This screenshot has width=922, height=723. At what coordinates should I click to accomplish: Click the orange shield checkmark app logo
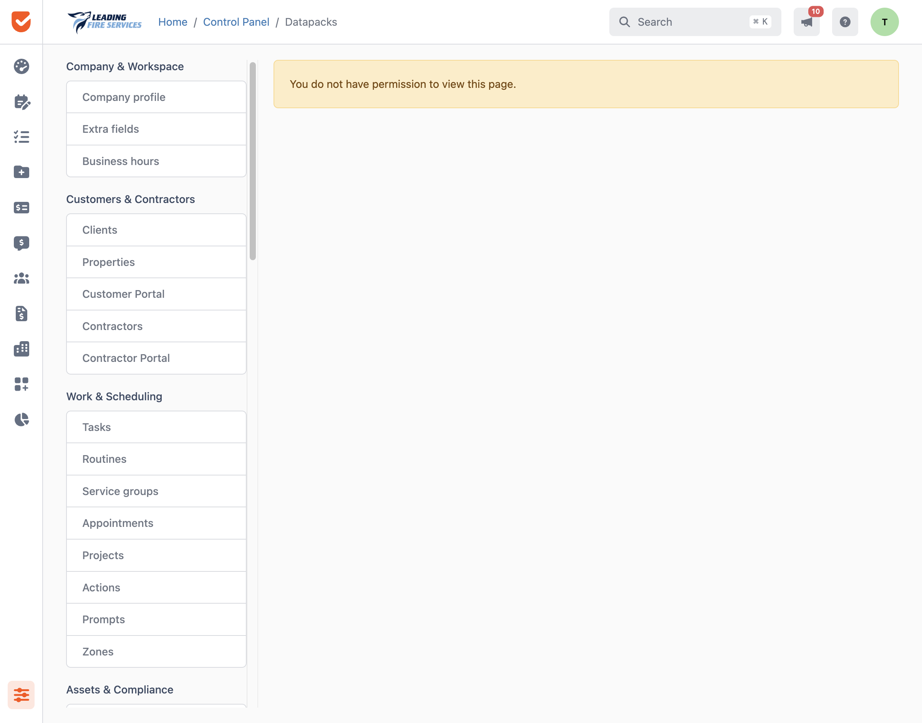click(x=21, y=21)
